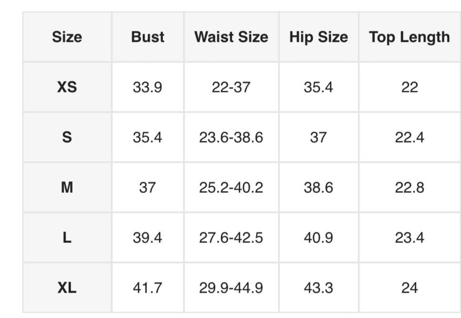Image resolution: width=461 pixels, height=318 pixels.
Task: Click the XS size row label
Action: pos(67,87)
